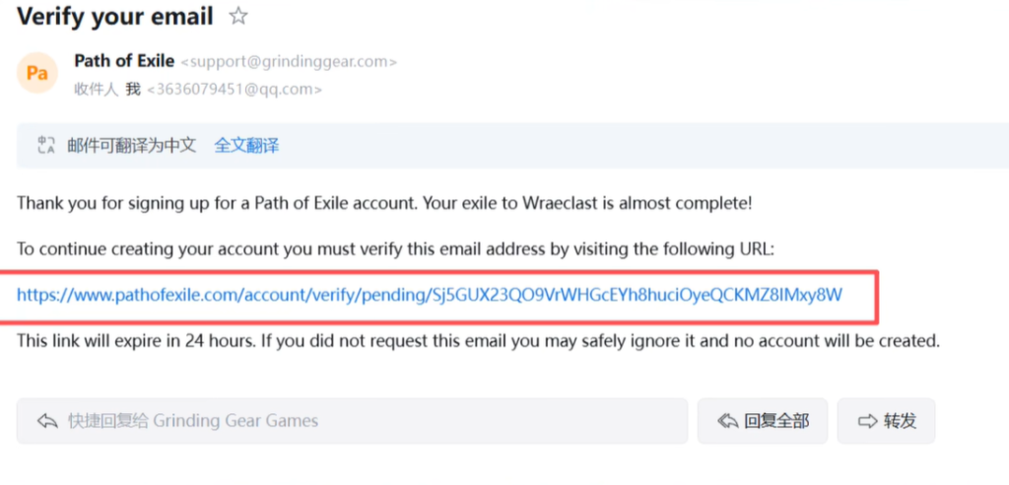Click the recipient address 3636079451@qq.com
This screenshot has width=1009, height=485.
(235, 90)
